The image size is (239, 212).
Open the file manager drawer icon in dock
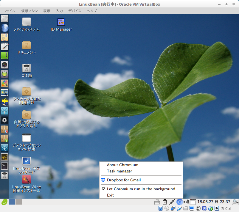click(x=4, y=18)
